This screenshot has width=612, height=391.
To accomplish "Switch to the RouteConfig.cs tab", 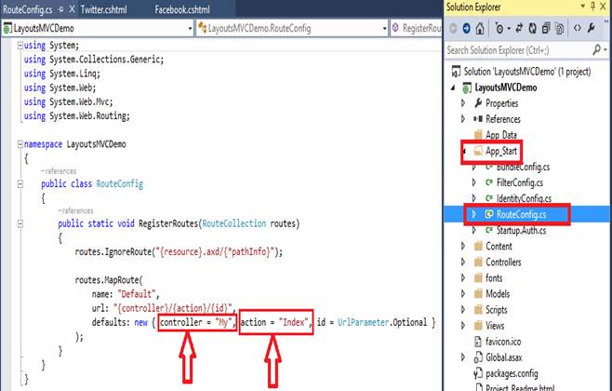I will coord(27,9).
